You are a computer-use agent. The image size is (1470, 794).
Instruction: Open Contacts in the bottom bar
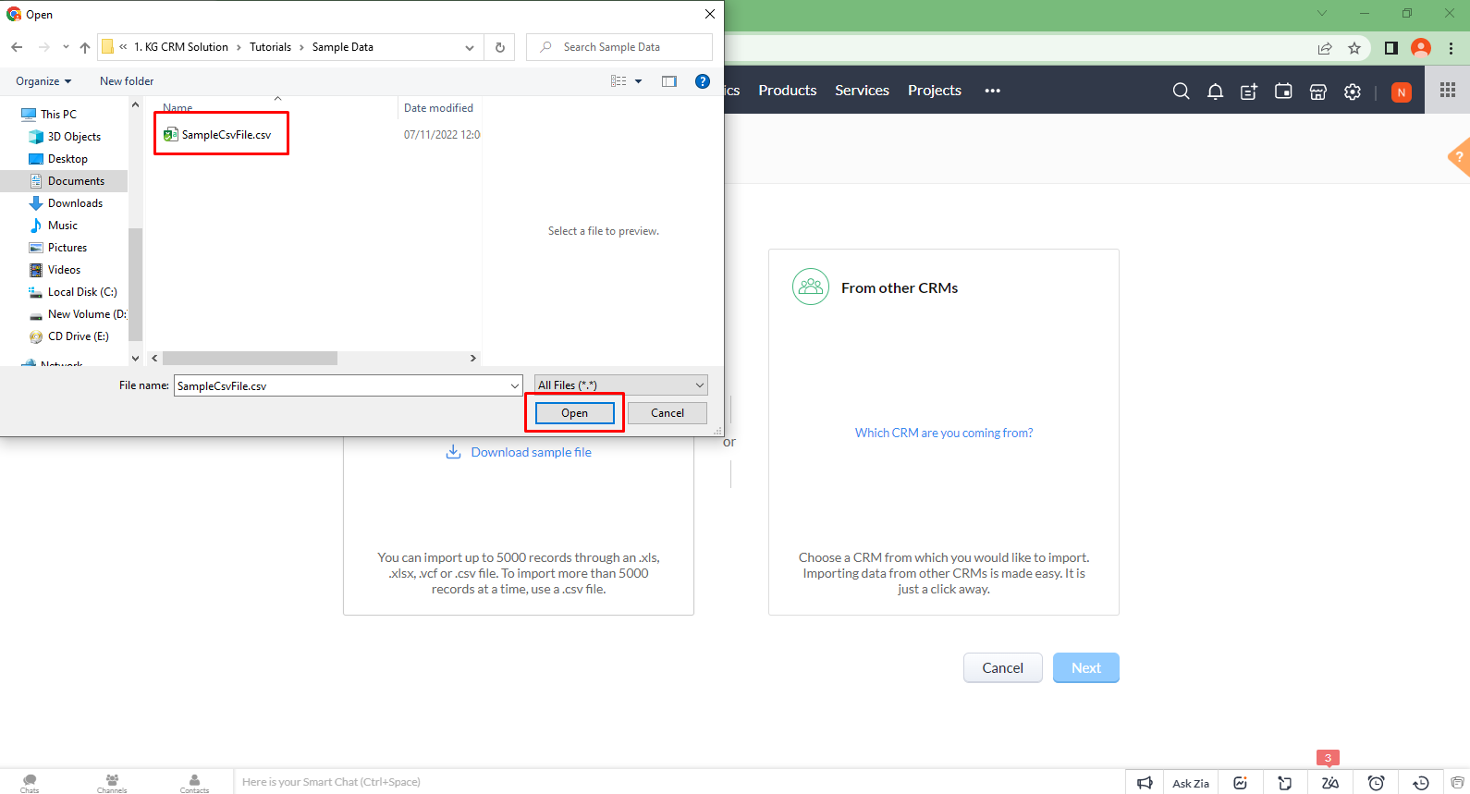click(x=194, y=783)
